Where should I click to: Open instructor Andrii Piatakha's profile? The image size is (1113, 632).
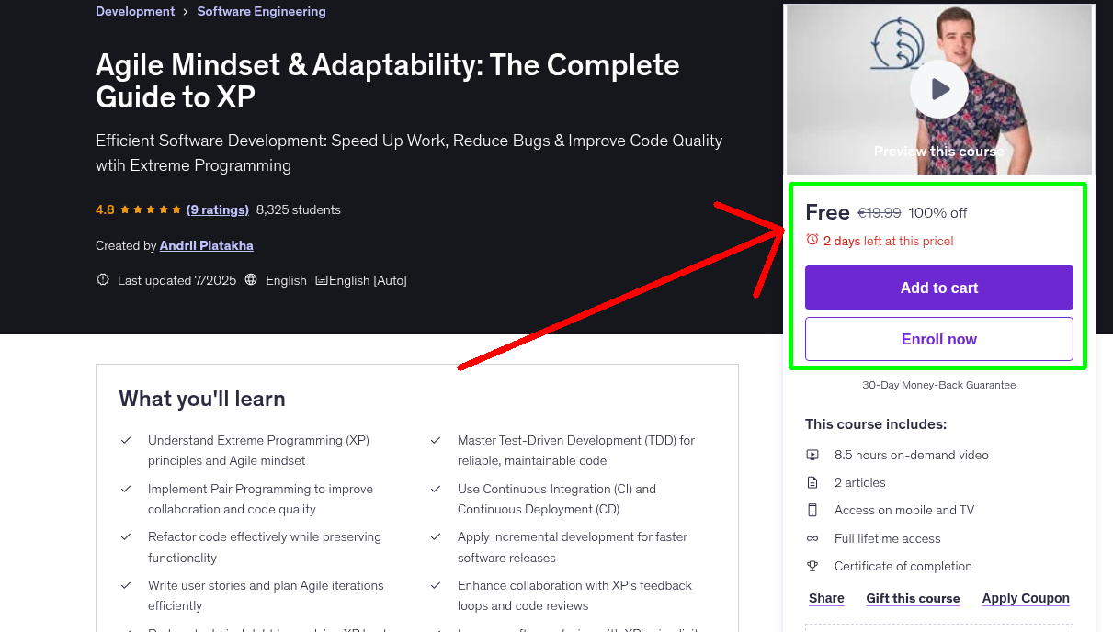(x=206, y=245)
